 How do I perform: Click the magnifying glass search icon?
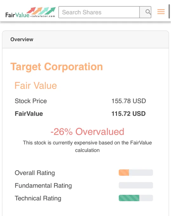pyautogui.click(x=148, y=12)
